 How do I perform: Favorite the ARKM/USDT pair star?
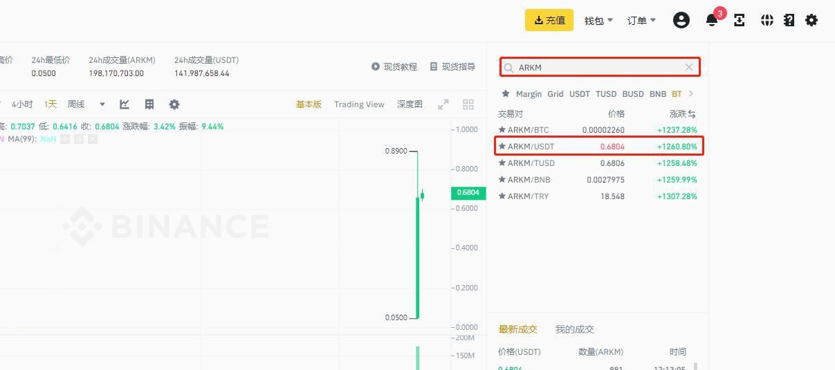[x=502, y=146]
